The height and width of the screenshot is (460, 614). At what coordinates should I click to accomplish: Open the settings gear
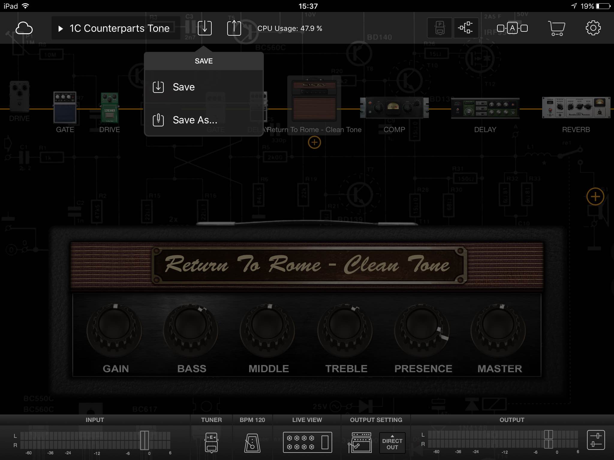tap(593, 28)
